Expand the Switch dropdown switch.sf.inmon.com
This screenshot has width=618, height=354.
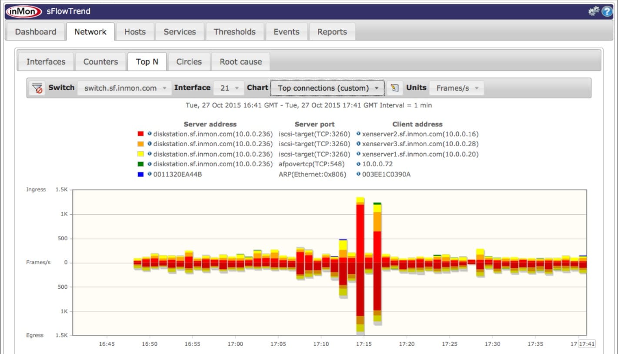tap(125, 88)
